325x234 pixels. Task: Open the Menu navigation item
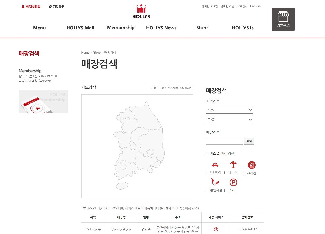point(39,28)
